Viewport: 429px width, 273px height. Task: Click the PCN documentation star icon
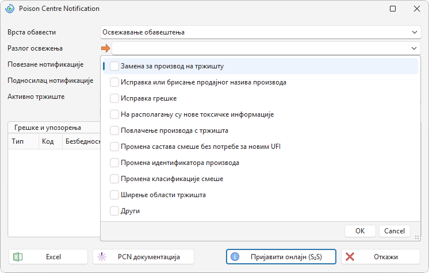(102, 257)
